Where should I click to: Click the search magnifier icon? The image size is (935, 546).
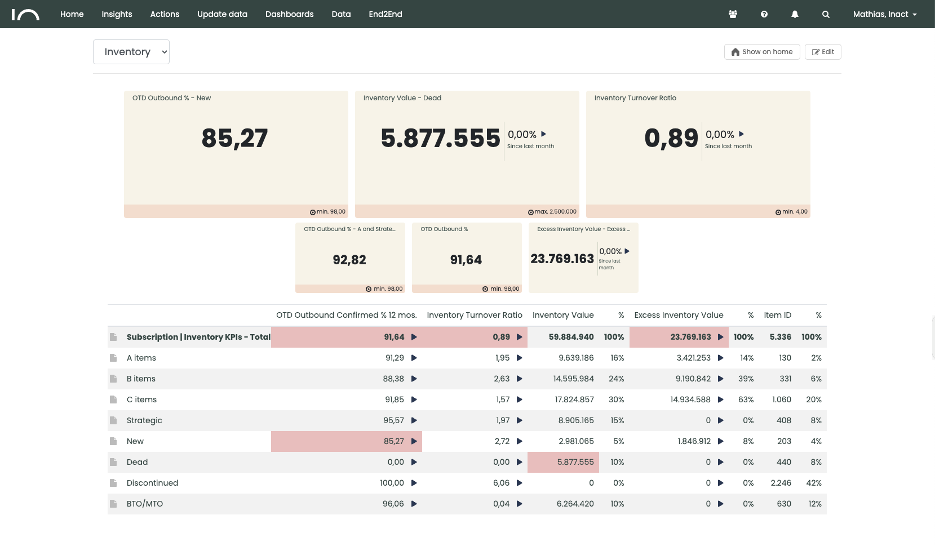826,15
